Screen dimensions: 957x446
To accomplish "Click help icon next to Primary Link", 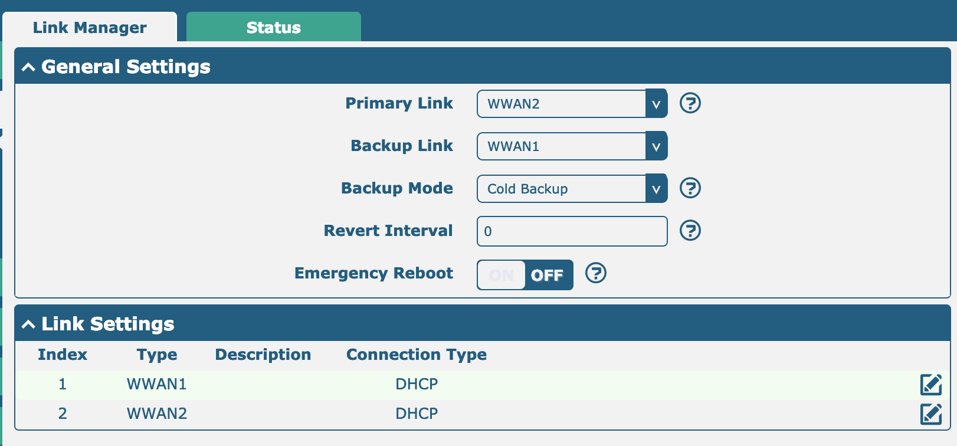I will (x=690, y=103).
